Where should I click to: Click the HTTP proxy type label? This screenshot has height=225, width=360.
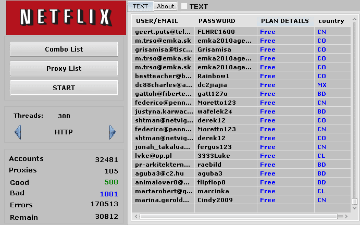[x=64, y=132]
